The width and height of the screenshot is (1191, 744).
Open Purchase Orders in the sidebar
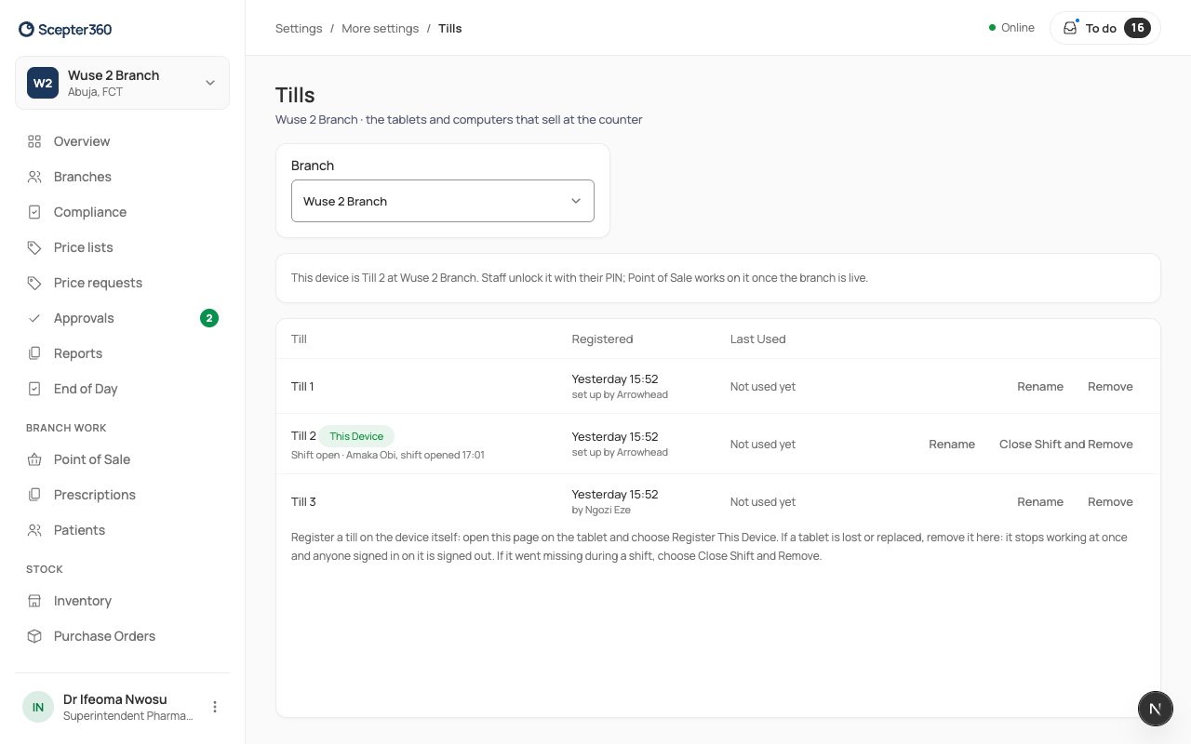[122, 636]
